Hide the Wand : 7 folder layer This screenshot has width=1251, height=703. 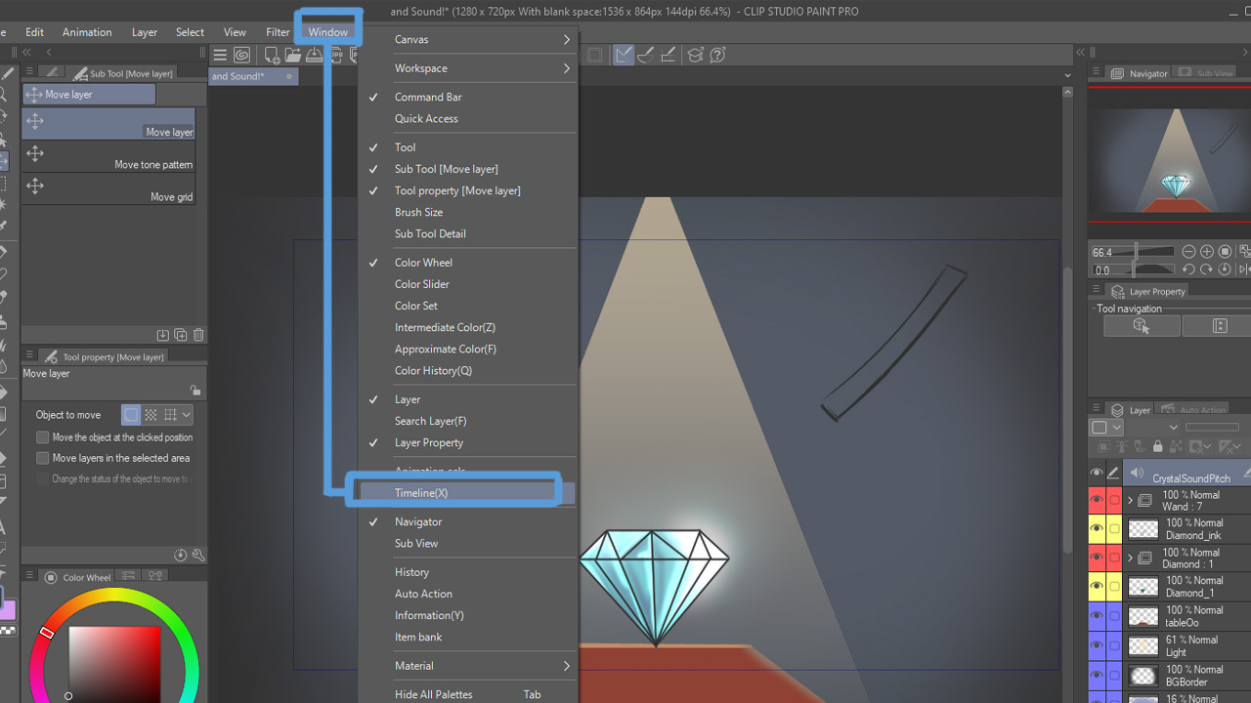click(1097, 500)
